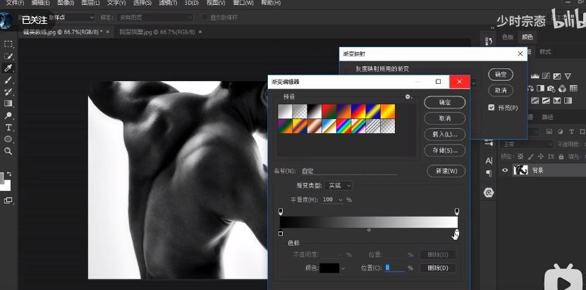Switch to the 样式 panel tab
Viewport: 586px width, 290px height.
[x=545, y=52]
